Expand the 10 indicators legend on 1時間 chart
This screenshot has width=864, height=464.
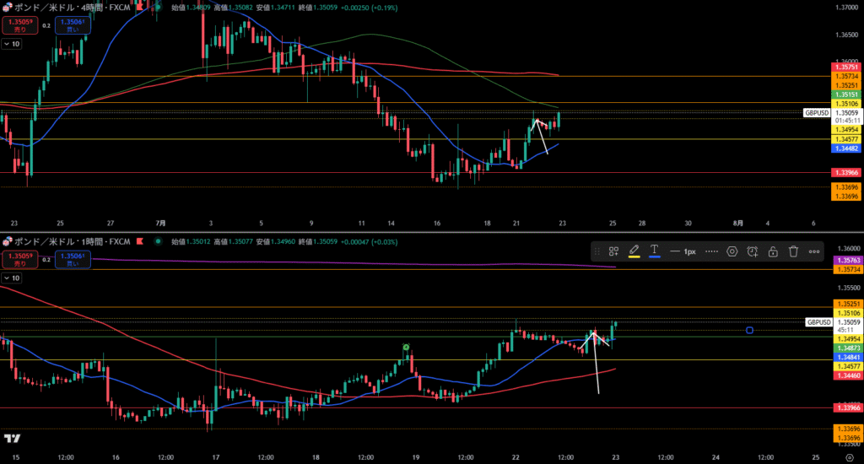coord(12,278)
